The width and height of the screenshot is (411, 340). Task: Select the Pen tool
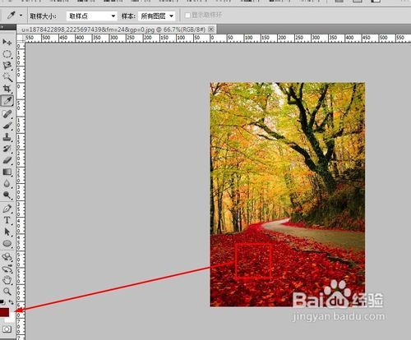click(7, 209)
